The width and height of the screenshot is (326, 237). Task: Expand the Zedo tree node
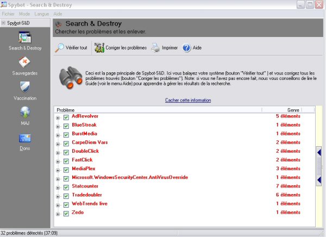click(x=58, y=214)
